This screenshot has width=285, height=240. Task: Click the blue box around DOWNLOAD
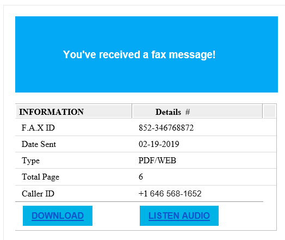tap(58, 216)
